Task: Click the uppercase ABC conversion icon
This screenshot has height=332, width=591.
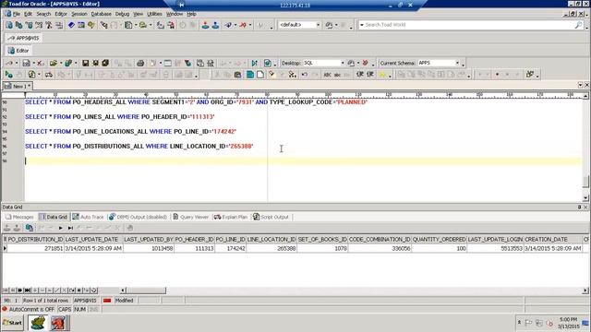Action: (x=327, y=75)
